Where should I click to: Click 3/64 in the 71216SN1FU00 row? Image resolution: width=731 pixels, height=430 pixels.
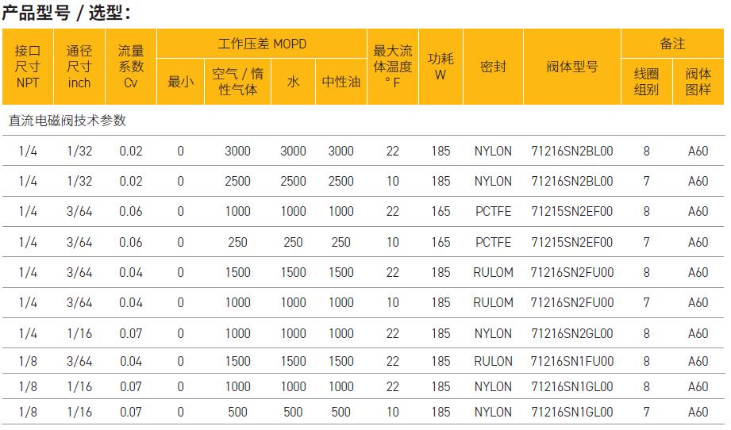79,362
